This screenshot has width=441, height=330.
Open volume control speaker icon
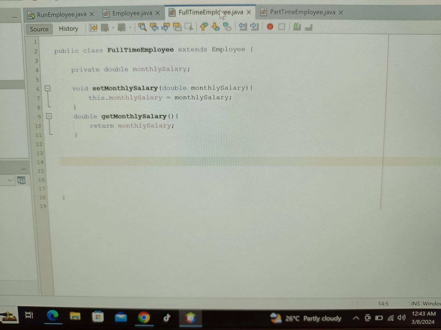pyautogui.click(x=401, y=318)
